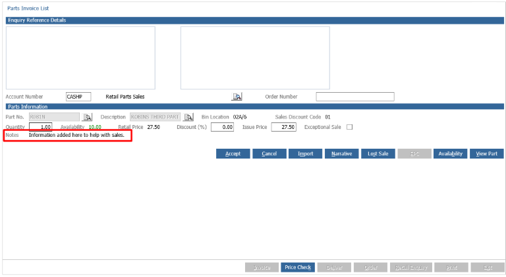Click the Cancel button
506x277 pixels.
tap(269, 154)
